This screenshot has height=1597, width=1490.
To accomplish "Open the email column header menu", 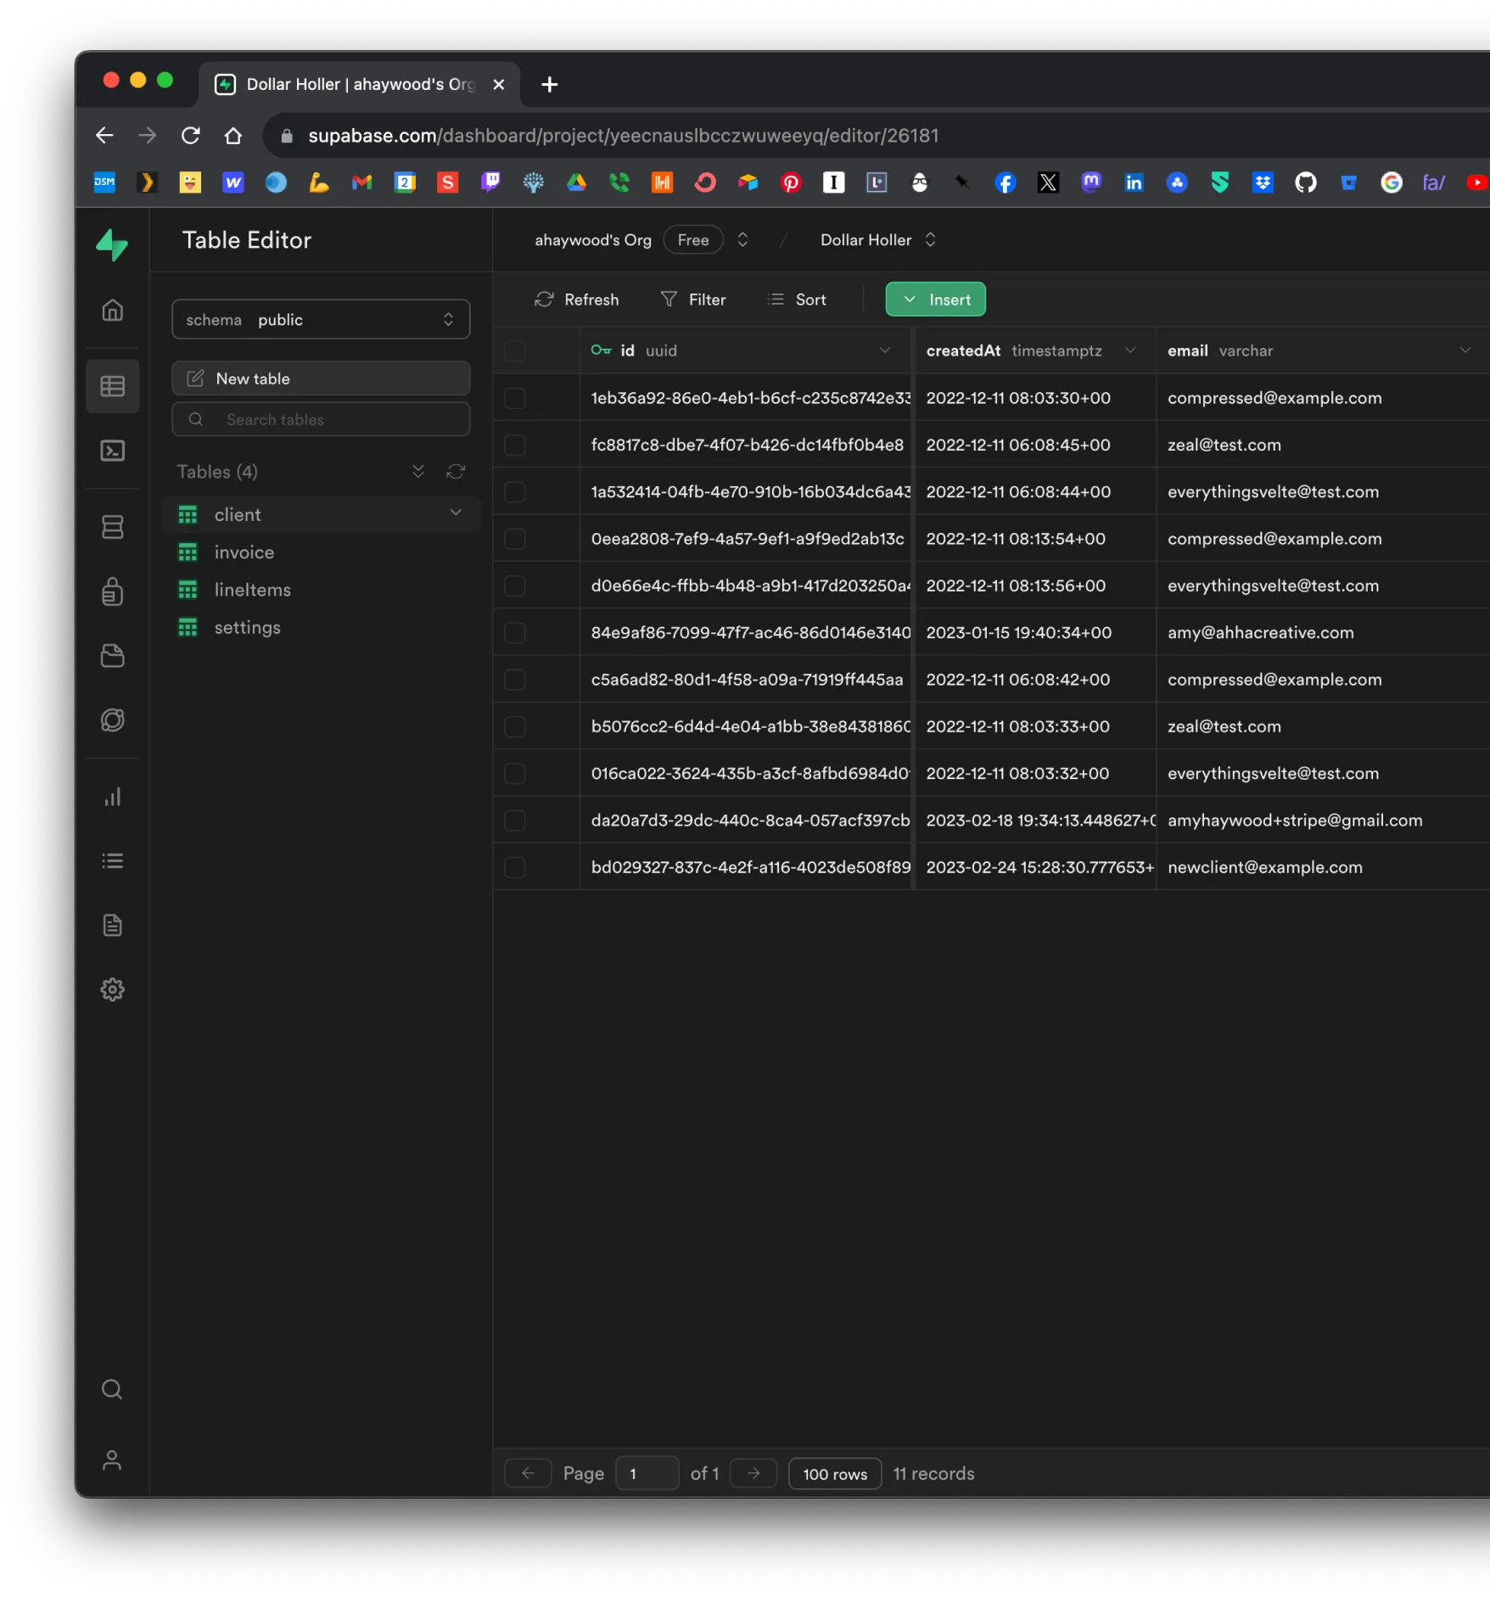I will pos(1465,350).
